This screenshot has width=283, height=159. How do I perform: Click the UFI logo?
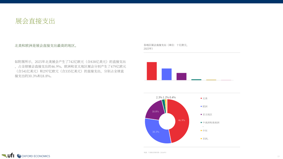coord(8,155)
